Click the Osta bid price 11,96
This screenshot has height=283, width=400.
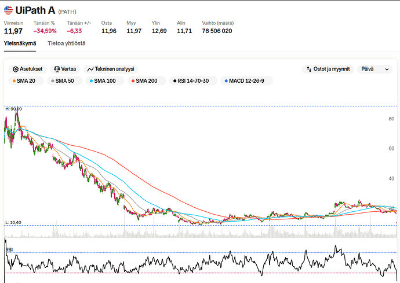(x=109, y=31)
